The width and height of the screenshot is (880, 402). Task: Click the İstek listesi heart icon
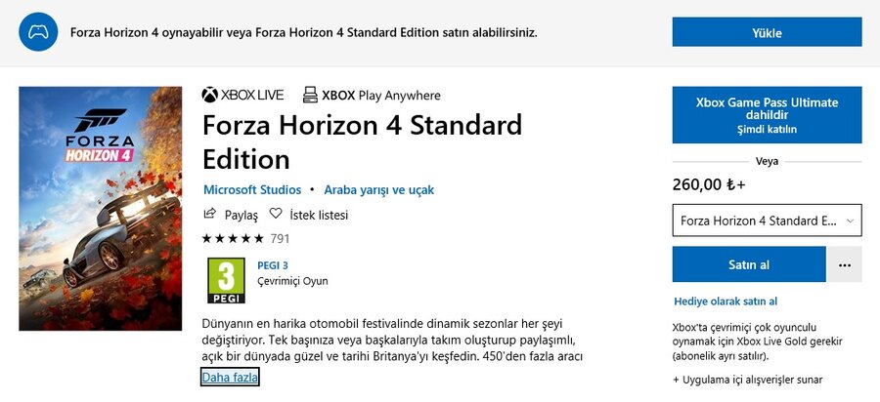click(276, 214)
